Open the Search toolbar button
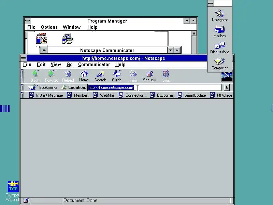Viewport: 273px width, 205px height. [100, 76]
